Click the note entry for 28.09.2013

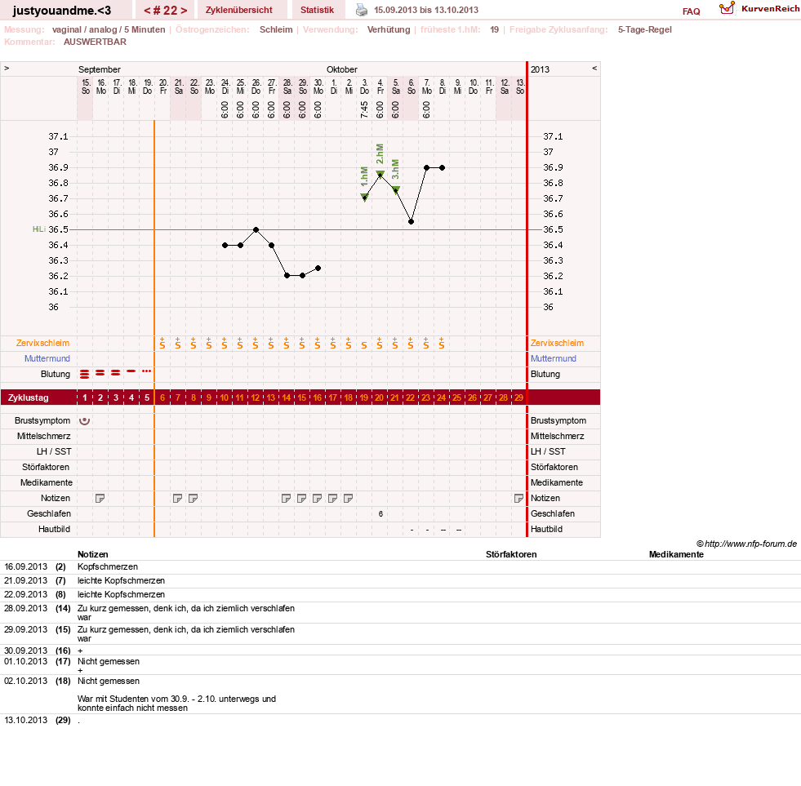tap(186, 613)
